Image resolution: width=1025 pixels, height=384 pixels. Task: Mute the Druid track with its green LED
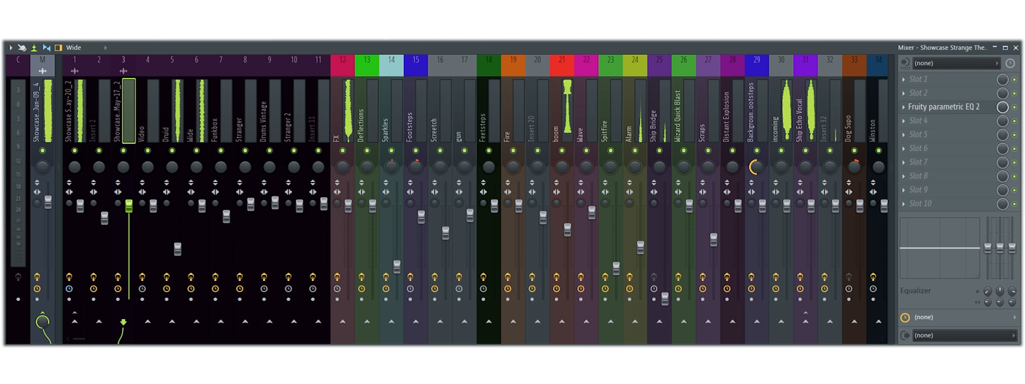(172, 151)
